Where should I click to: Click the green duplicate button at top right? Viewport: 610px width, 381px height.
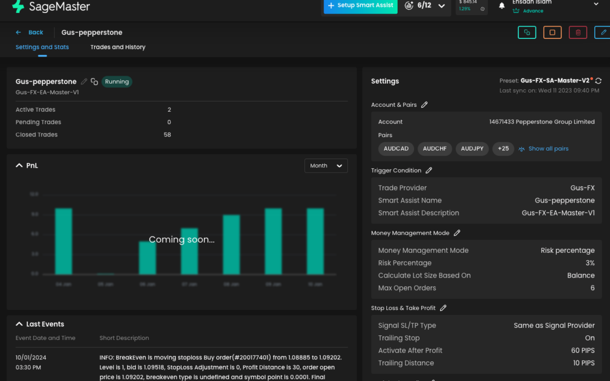(526, 33)
